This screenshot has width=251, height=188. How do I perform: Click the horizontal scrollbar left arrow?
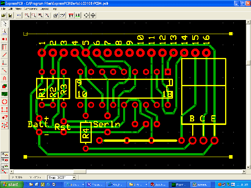pyautogui.click(x=11, y=172)
